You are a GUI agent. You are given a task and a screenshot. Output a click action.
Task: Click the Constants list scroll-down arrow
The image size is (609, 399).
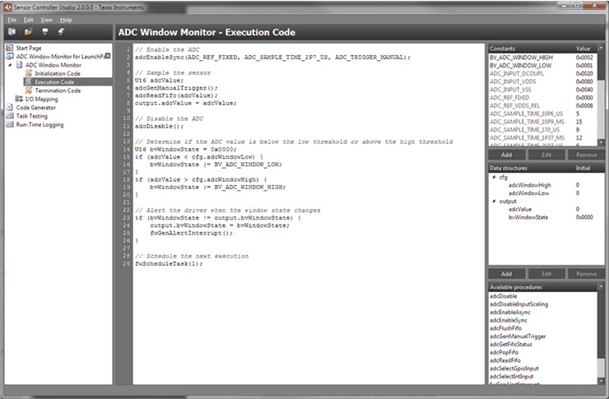(x=602, y=142)
